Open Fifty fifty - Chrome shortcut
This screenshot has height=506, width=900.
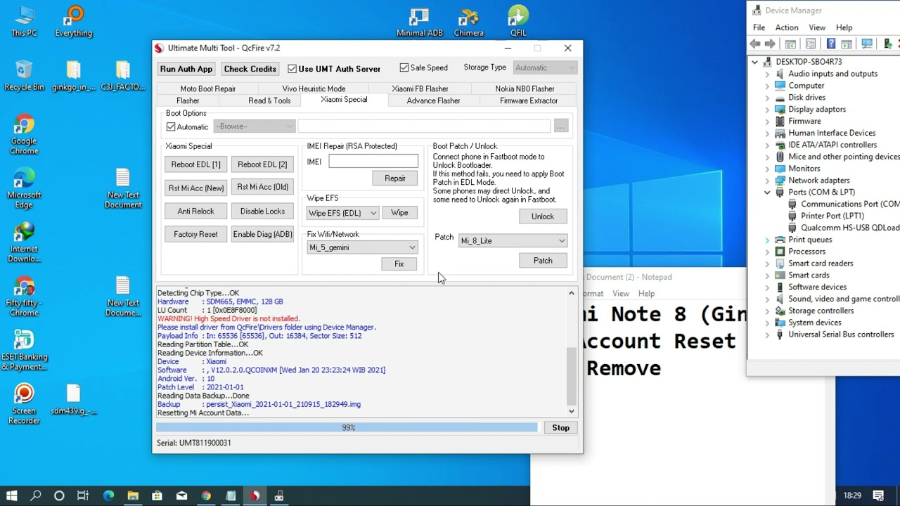(x=24, y=297)
